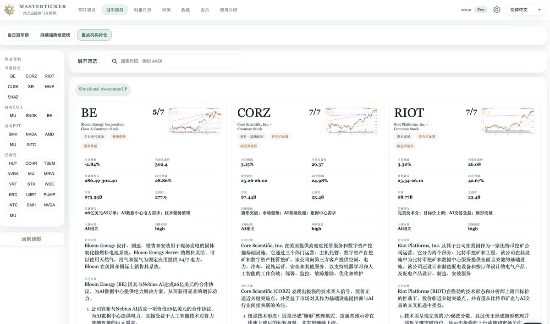Image resolution: width=550 pixels, height=324 pixels.
Task: Open settings via the gear icon
Action: [x=497, y=10]
